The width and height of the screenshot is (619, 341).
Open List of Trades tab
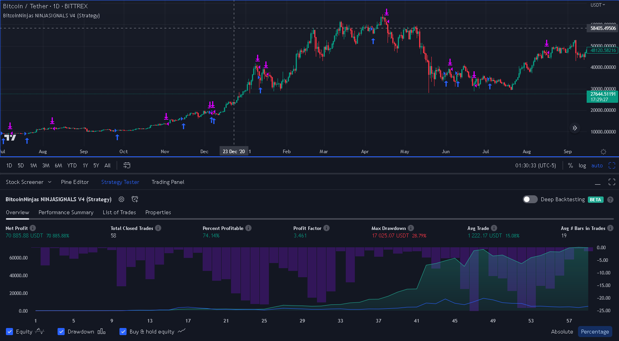(x=119, y=212)
